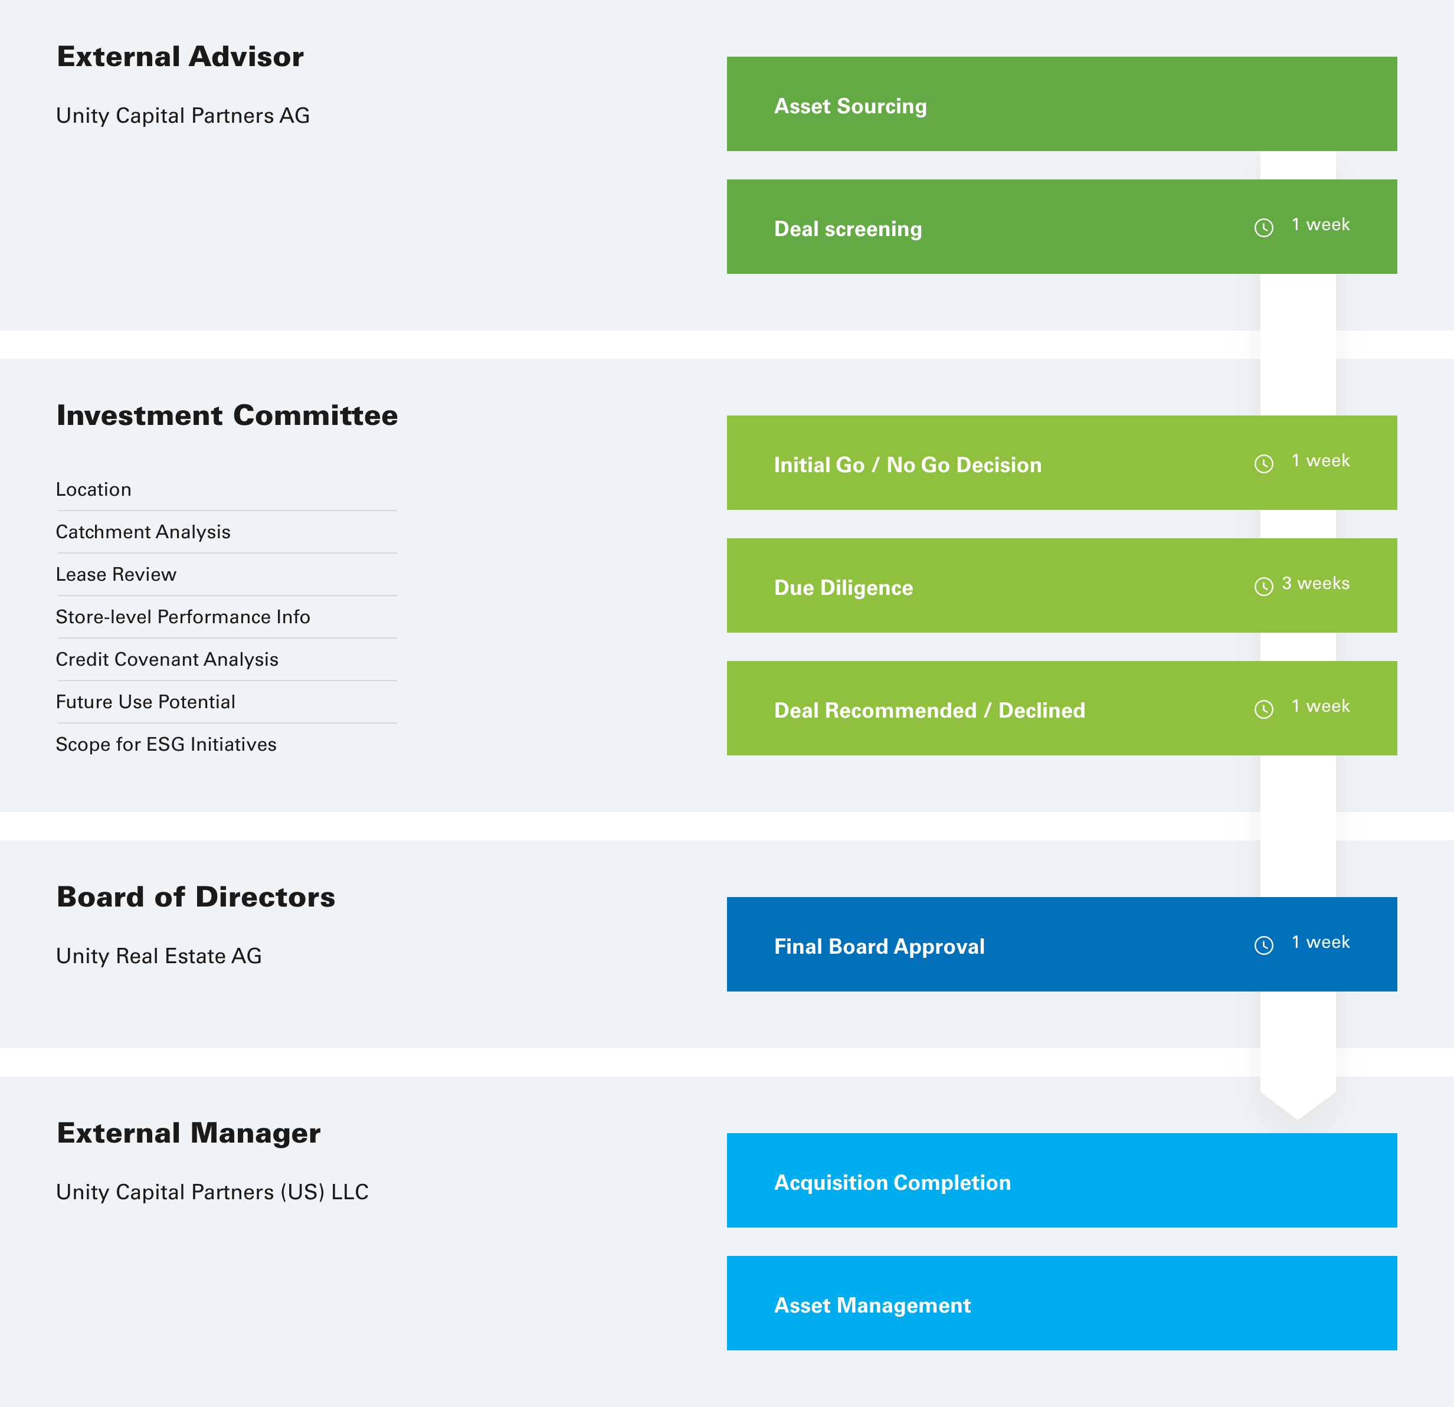Click the Due Diligence process block
The image size is (1454, 1407).
(x=1063, y=585)
